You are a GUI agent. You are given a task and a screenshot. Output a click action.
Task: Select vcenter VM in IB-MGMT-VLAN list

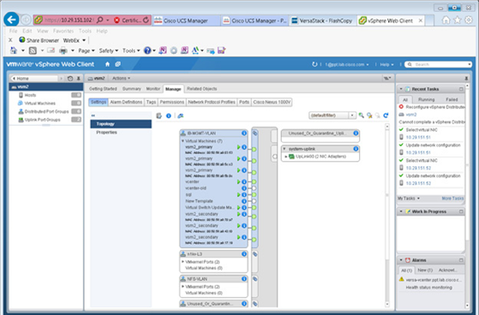point(192,181)
